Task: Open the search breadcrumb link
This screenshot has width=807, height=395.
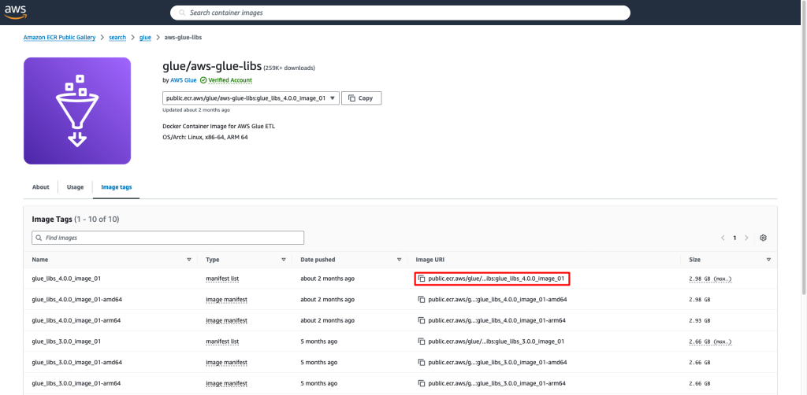Action: point(117,38)
